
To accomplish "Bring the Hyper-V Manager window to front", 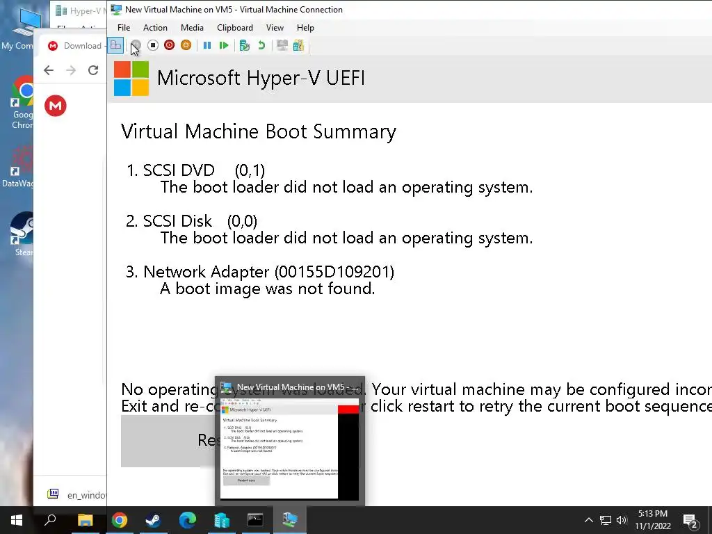I will (78, 10).
